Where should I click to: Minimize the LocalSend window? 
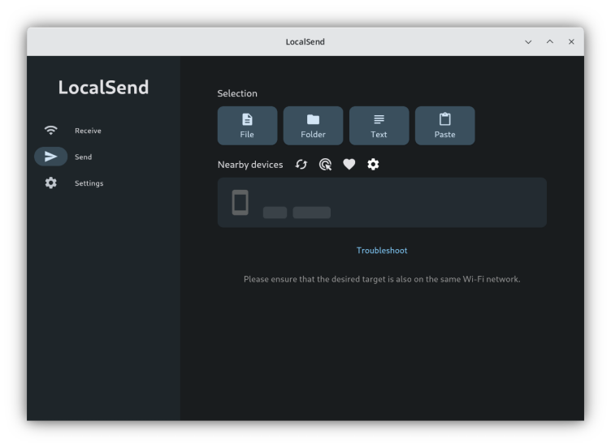528,42
